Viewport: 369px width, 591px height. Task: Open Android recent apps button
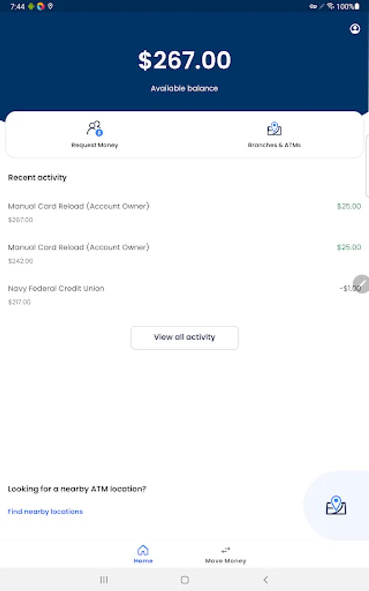click(x=104, y=580)
